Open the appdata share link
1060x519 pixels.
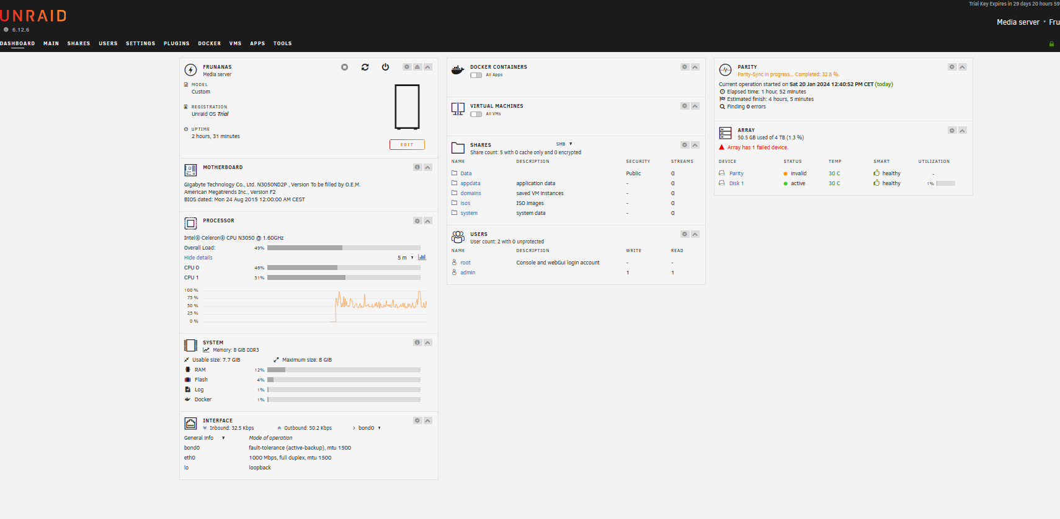click(470, 183)
